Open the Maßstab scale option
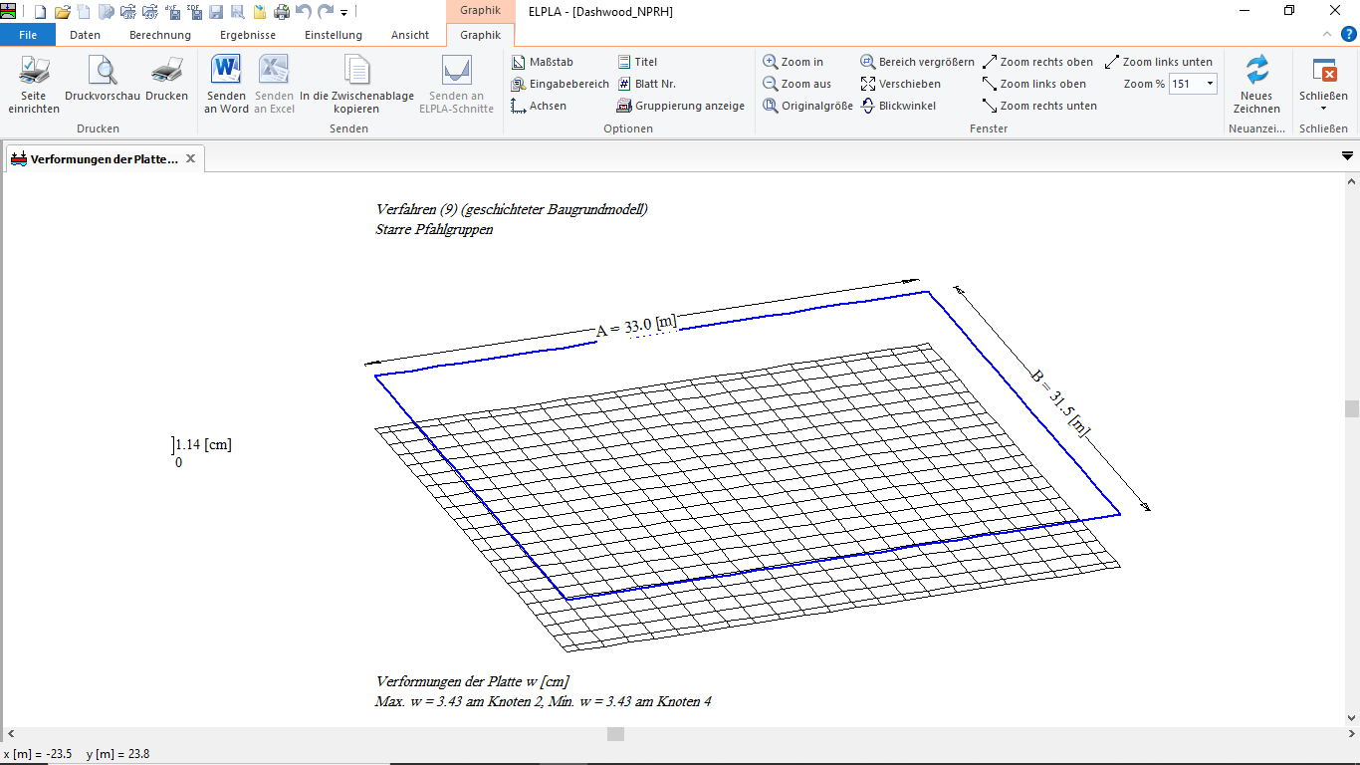The image size is (1360, 765). click(x=543, y=62)
